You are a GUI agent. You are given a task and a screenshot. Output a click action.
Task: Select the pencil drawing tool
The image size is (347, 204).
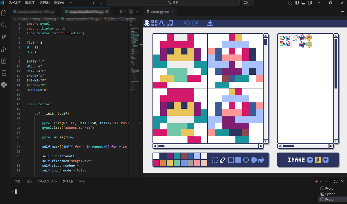pyautogui.click(x=223, y=160)
